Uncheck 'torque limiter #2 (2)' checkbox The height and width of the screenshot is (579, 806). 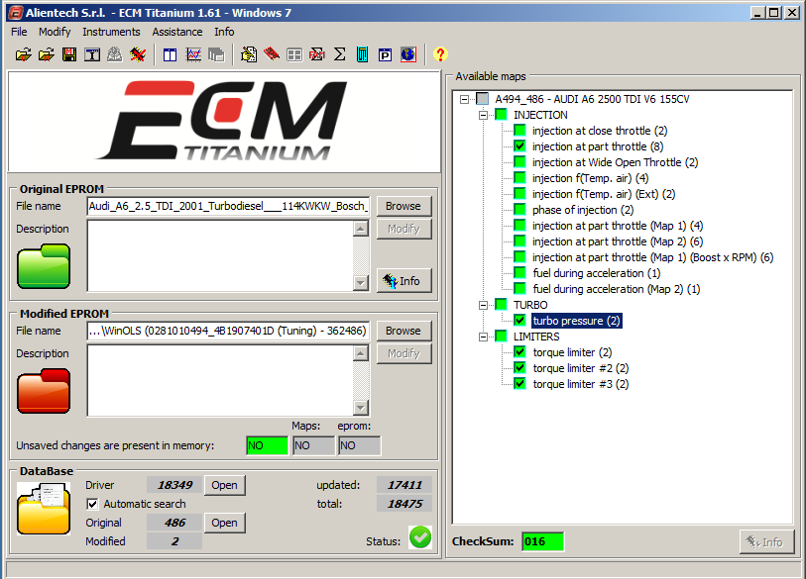coord(520,368)
